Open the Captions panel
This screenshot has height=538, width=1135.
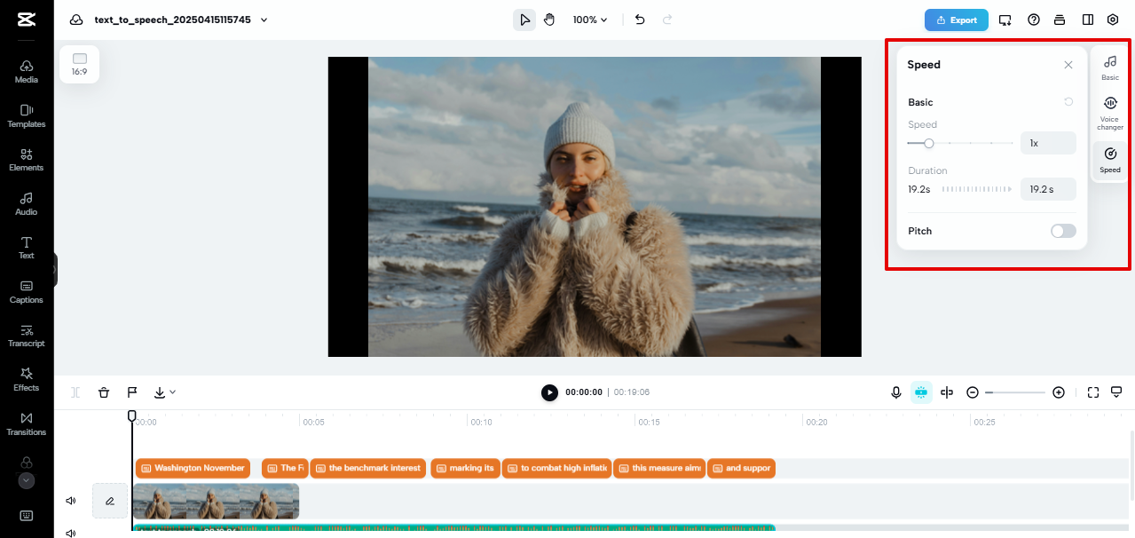tap(27, 291)
